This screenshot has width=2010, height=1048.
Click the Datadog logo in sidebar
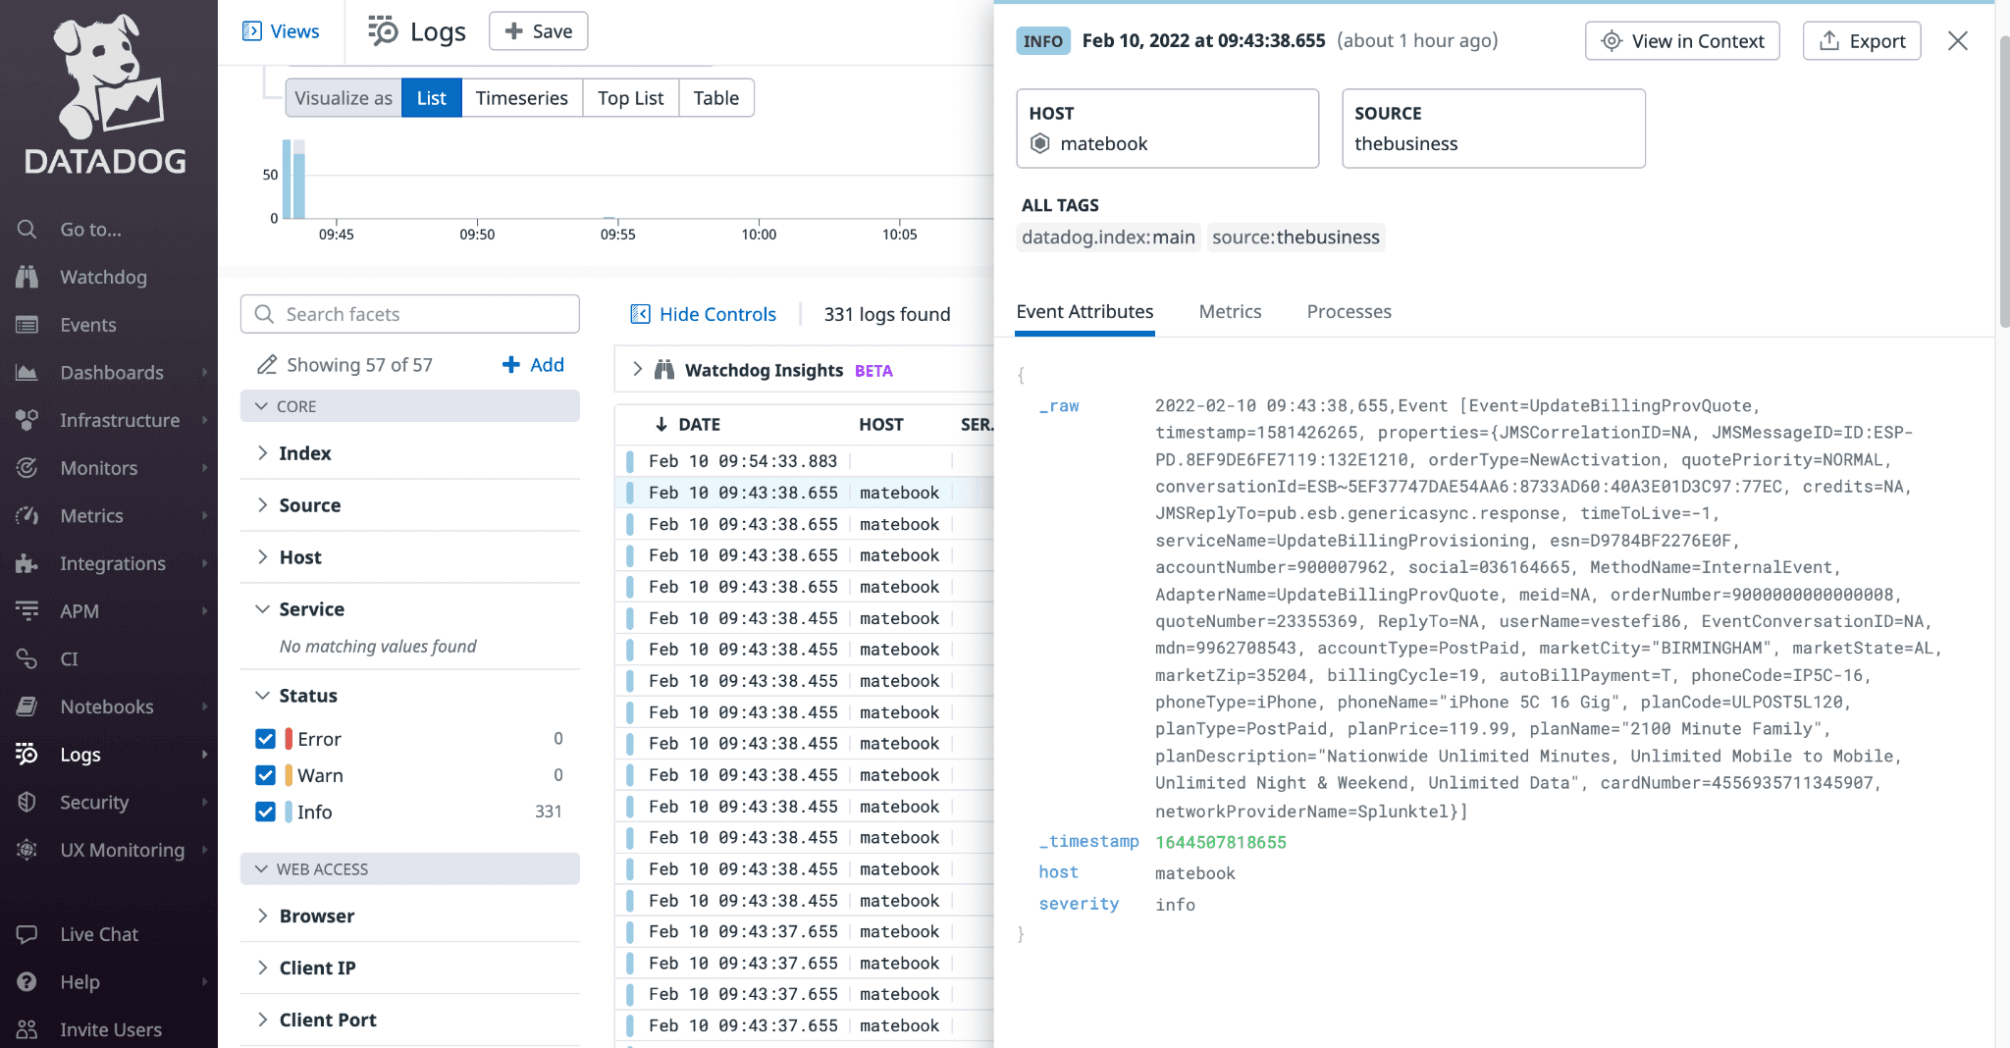[x=106, y=94]
